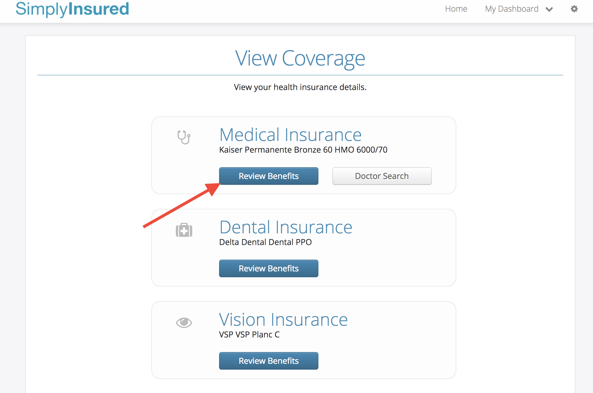
Task: Click the SimplyInsured logo
Action: 72,9
